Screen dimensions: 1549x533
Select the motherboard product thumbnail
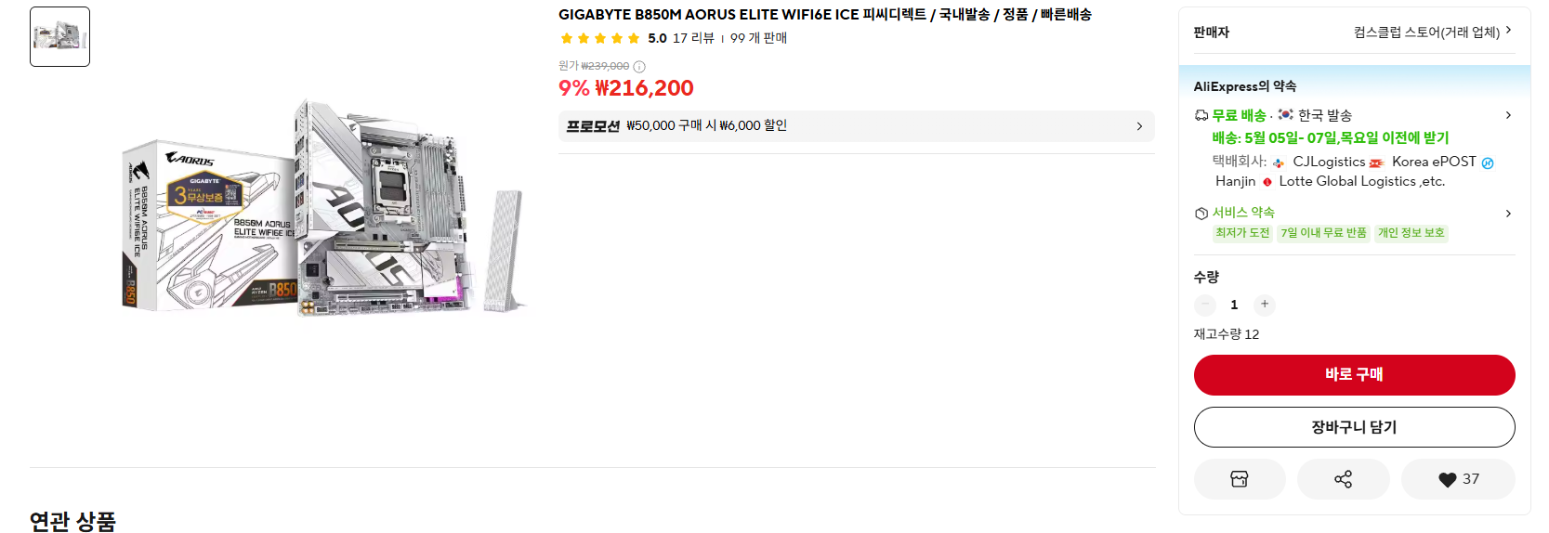pyautogui.click(x=59, y=37)
